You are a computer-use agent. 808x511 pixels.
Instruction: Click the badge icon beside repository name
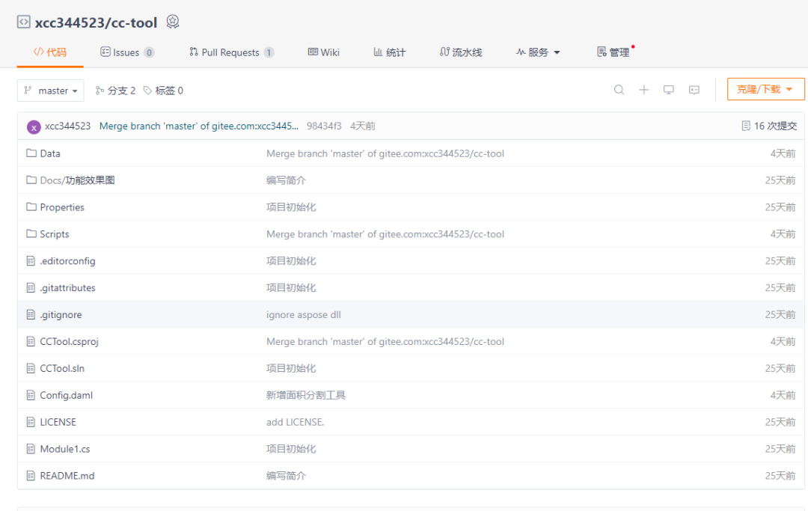point(173,22)
